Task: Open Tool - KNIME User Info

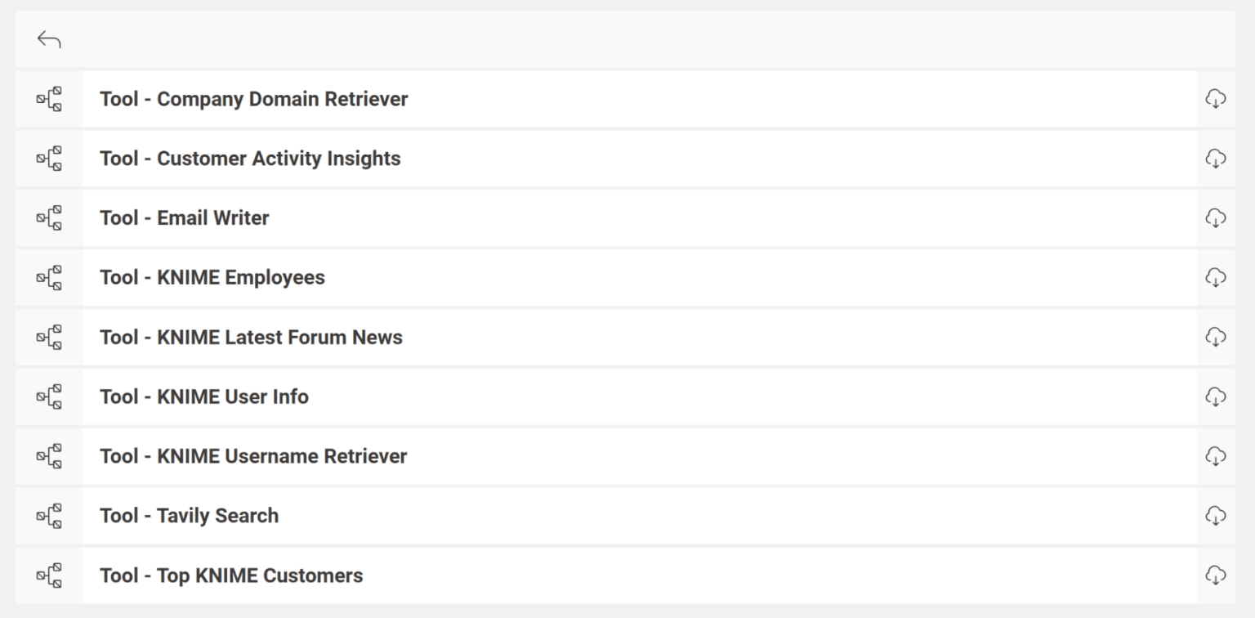Action: point(204,396)
